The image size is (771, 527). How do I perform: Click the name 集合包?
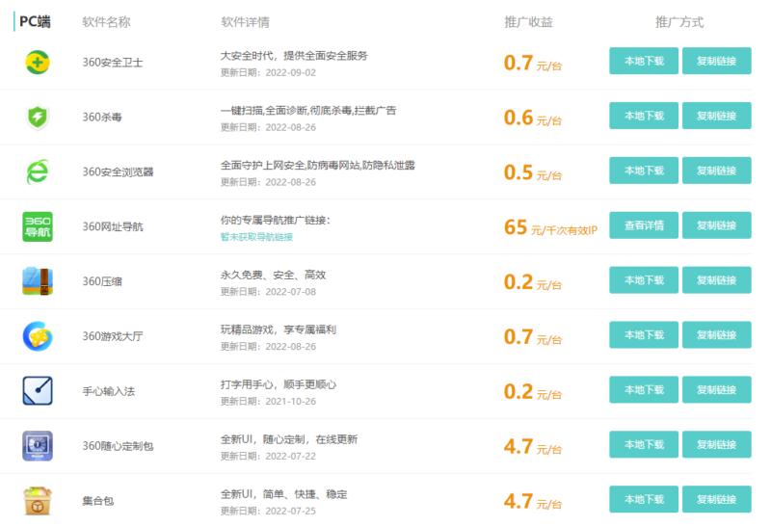[98, 501]
